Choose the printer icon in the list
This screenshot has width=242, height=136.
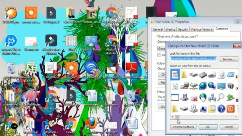212,75
